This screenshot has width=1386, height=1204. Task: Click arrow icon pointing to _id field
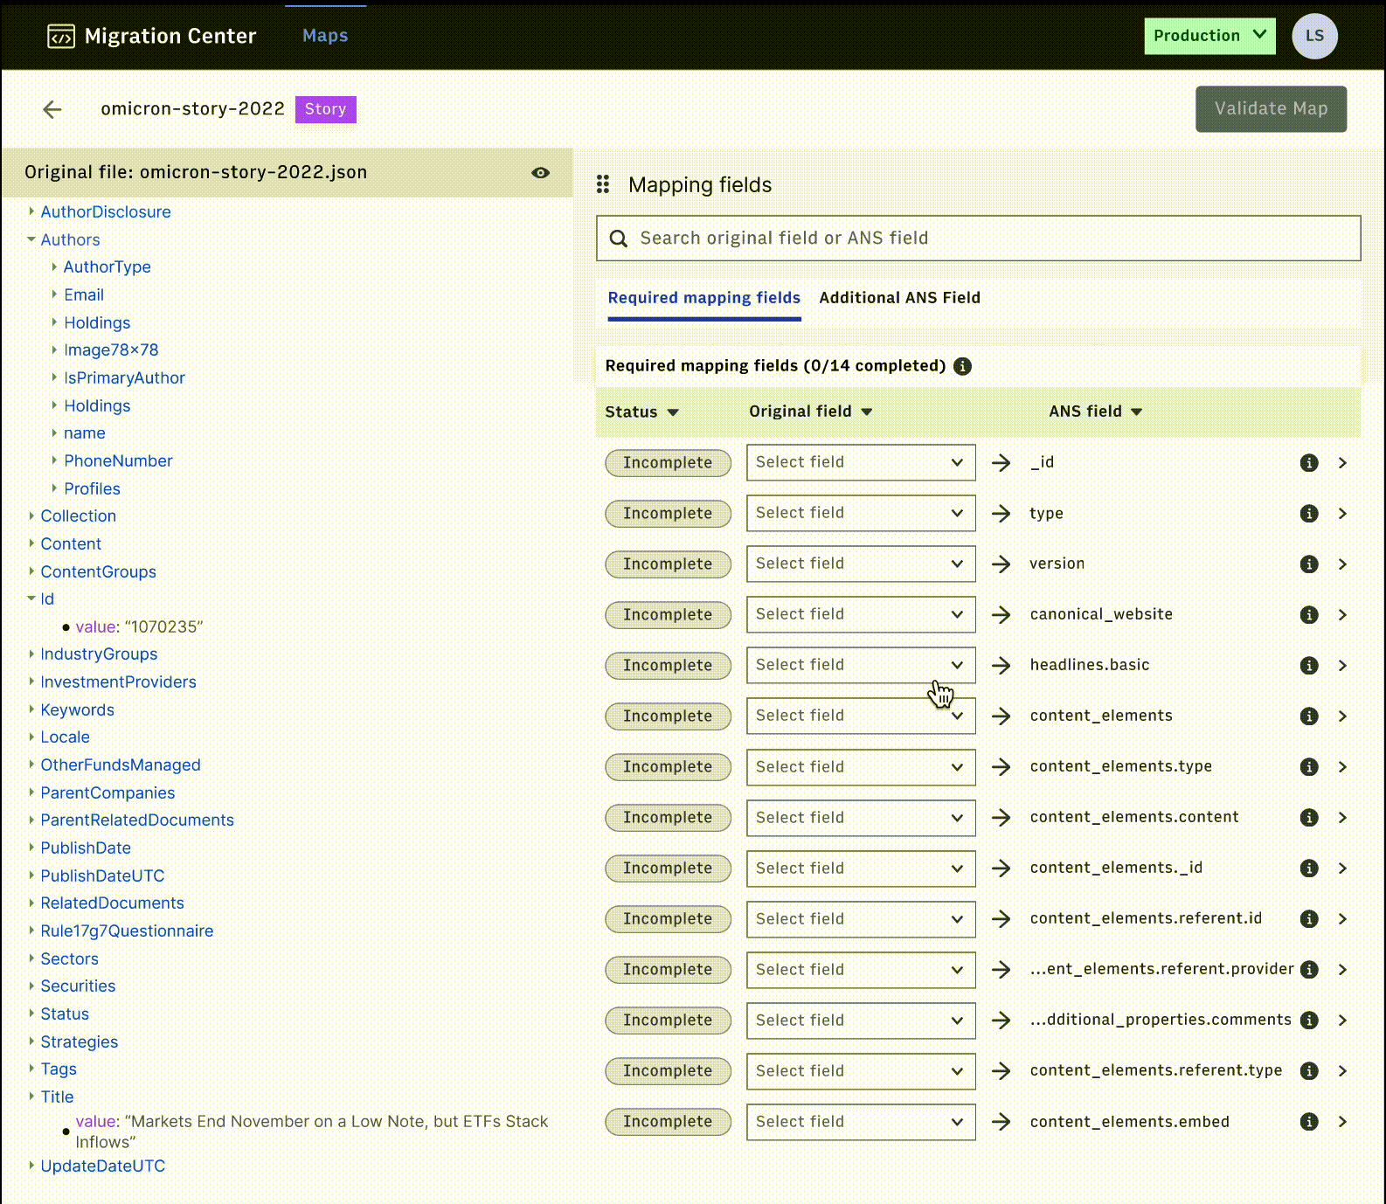pos(1001,462)
